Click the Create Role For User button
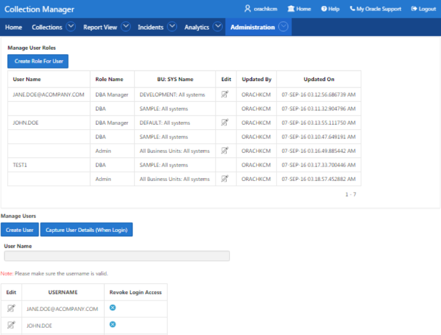This screenshot has width=441, height=335. point(38,61)
